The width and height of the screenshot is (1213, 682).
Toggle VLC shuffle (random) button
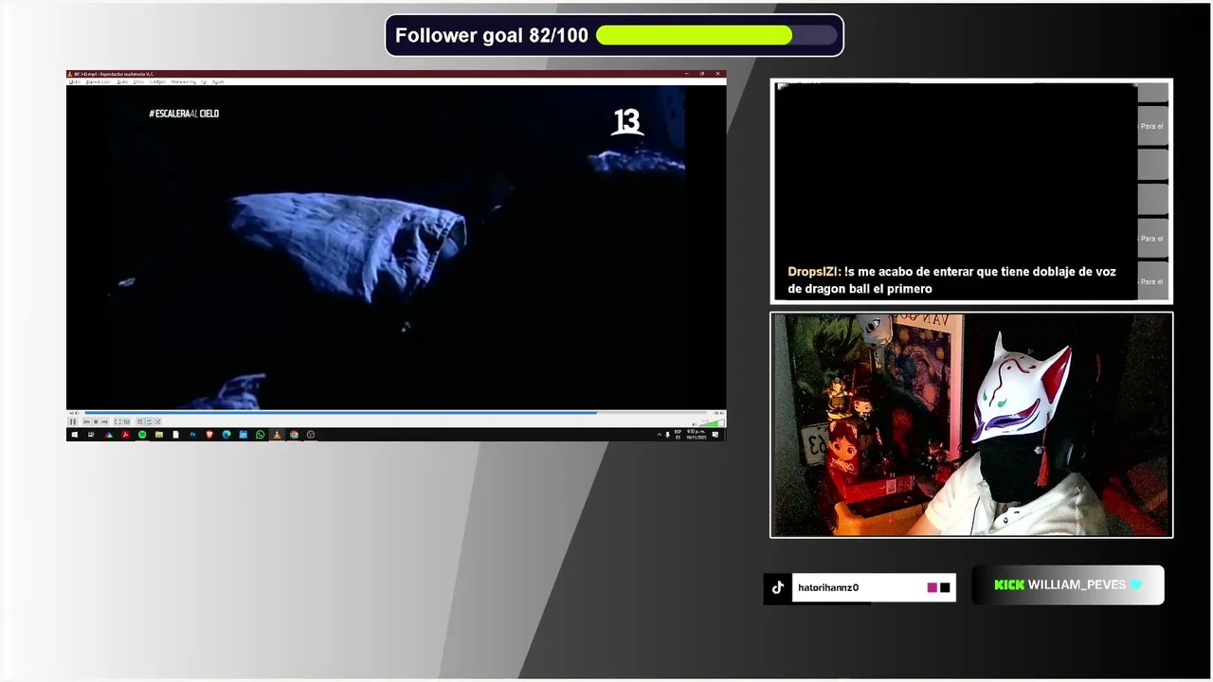157,422
